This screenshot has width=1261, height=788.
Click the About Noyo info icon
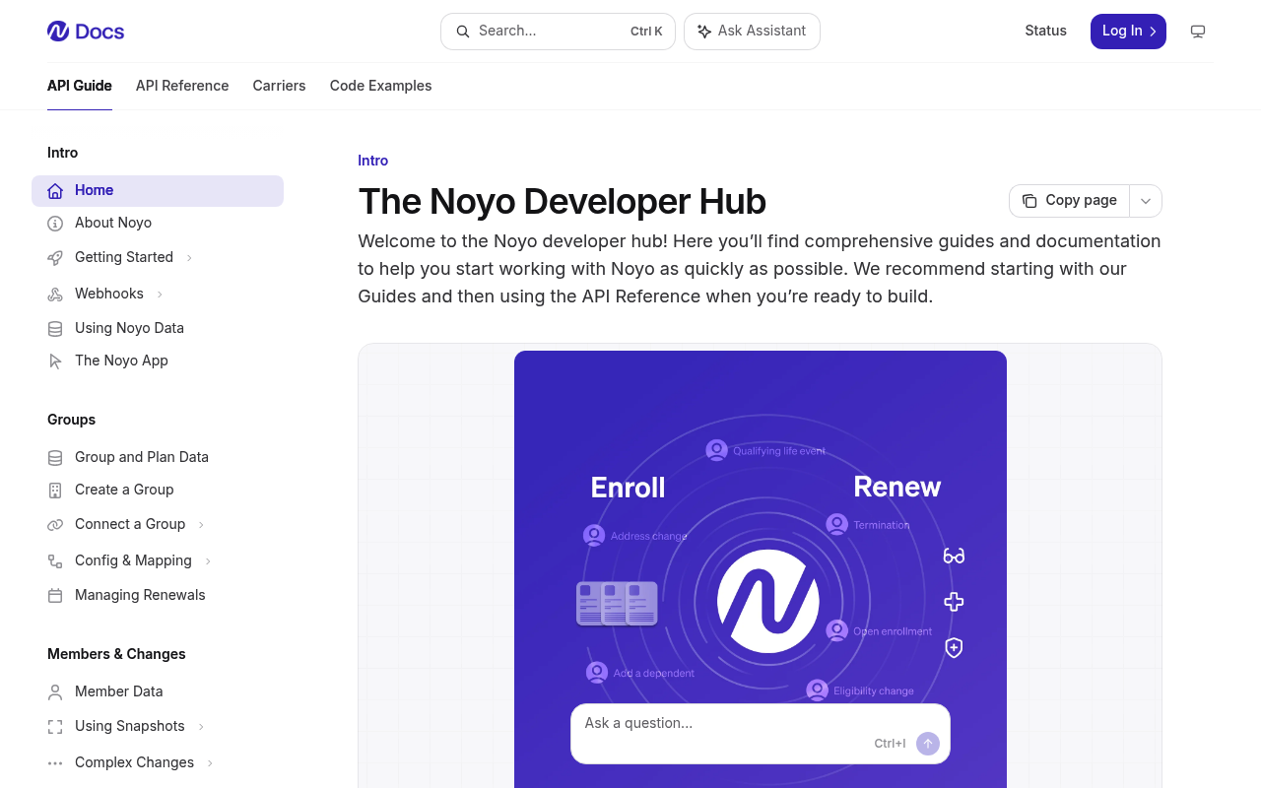tap(55, 224)
